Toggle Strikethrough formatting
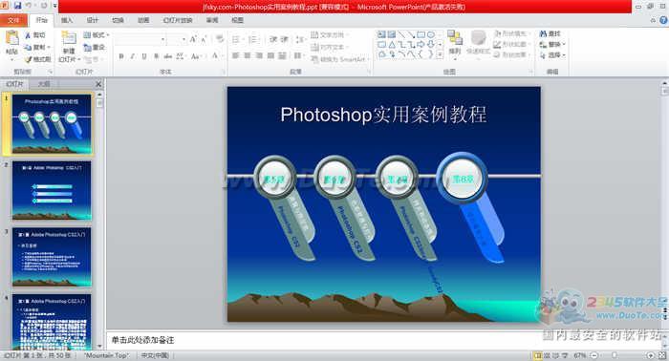Viewport: 669px width, 361px height. 168,55
